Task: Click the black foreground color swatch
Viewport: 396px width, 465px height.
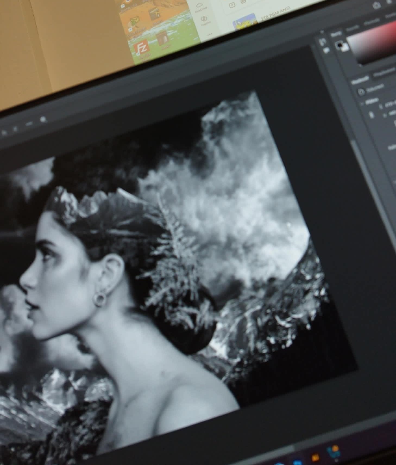Action: [340, 45]
